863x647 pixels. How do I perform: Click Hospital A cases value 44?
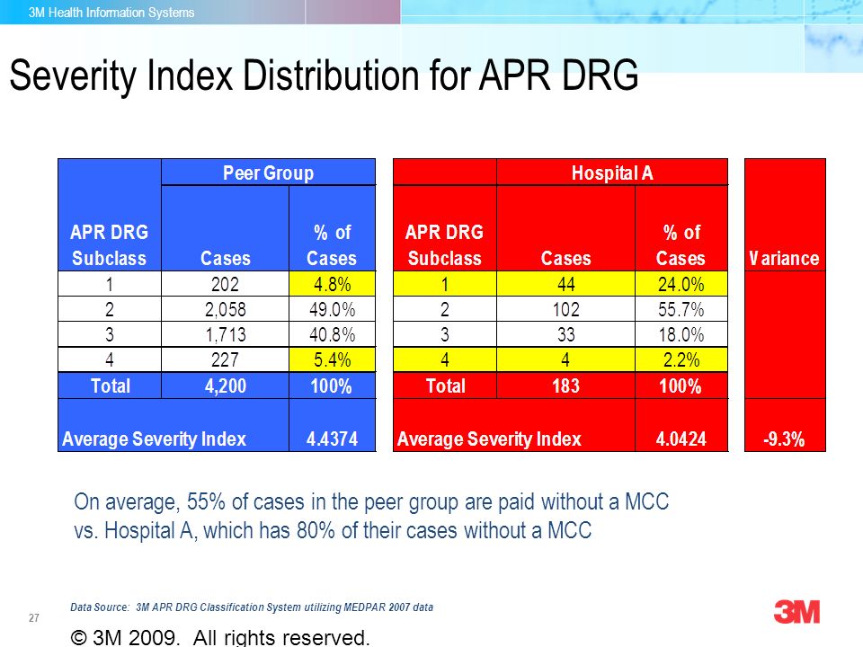coord(565,284)
